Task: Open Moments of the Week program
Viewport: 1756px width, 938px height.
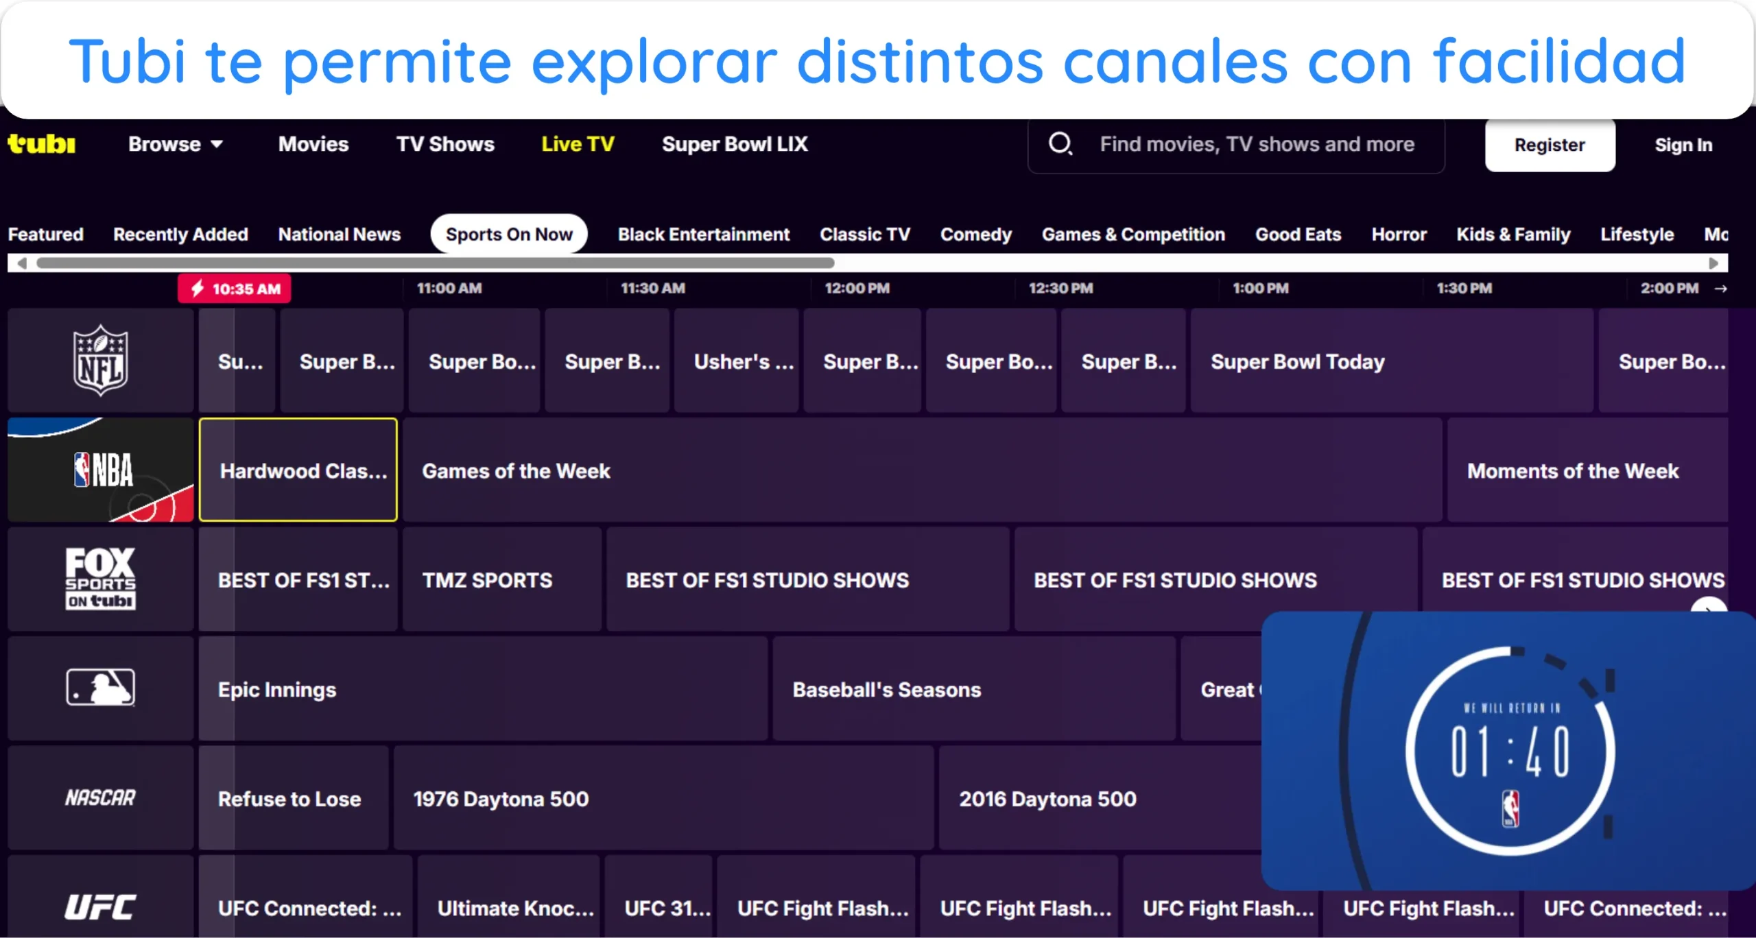Action: pos(1587,470)
